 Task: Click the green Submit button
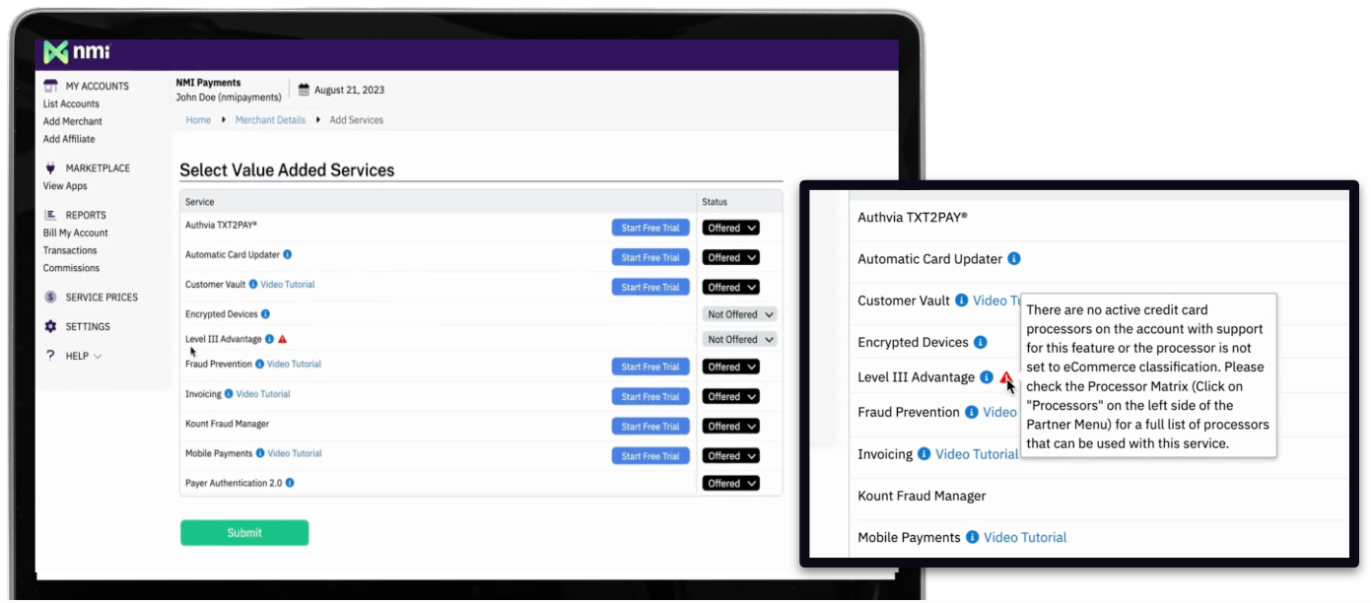[x=244, y=533]
